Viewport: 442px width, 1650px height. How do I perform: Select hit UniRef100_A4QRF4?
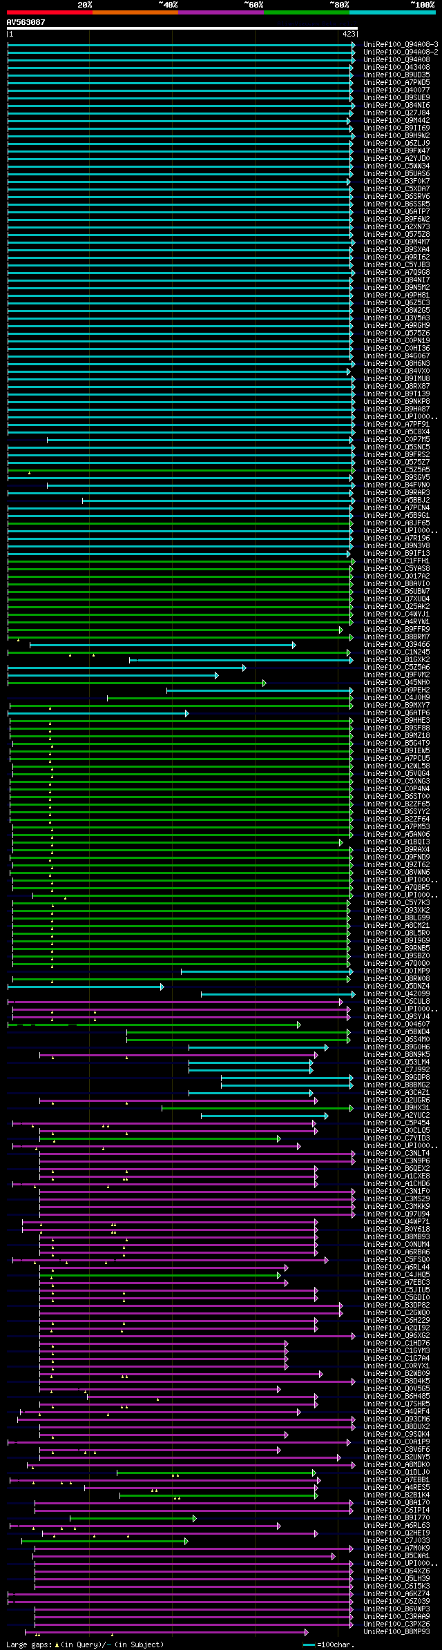[396, 1412]
